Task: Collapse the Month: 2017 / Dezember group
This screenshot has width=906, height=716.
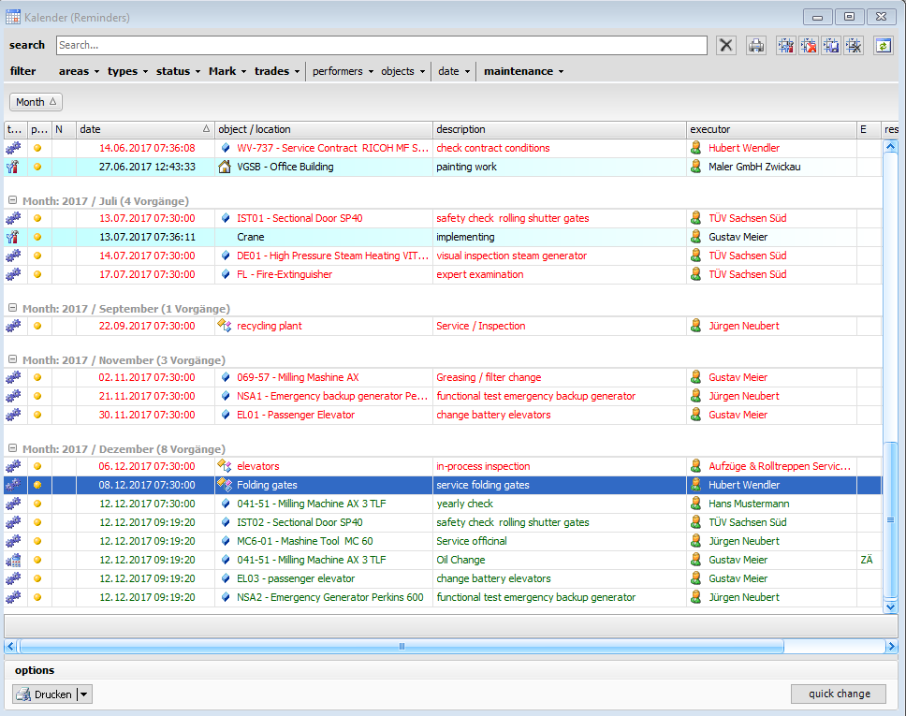Action: tap(10, 449)
